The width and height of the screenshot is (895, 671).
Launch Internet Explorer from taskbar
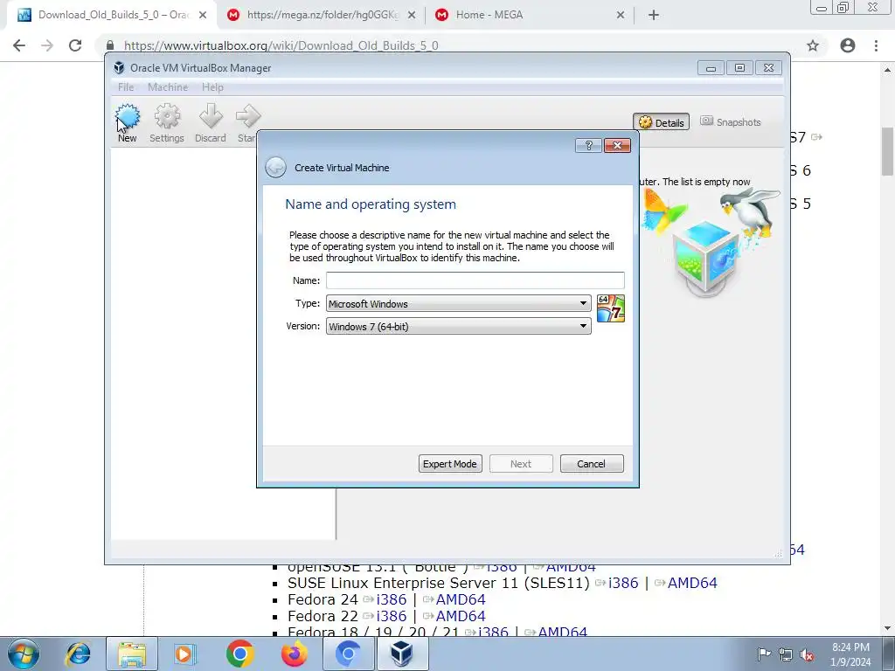click(x=78, y=654)
